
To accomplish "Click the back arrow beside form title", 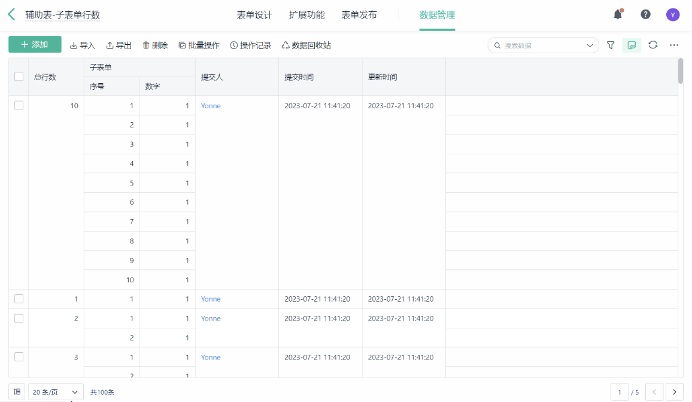I will (x=11, y=15).
